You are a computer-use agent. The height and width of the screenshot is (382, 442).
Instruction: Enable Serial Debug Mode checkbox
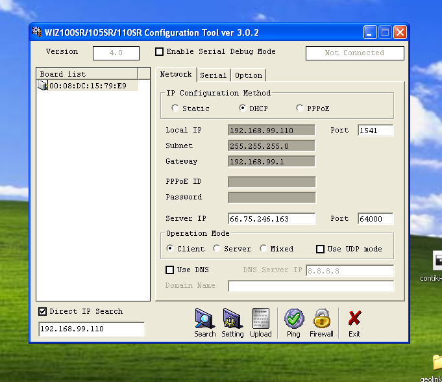[159, 51]
